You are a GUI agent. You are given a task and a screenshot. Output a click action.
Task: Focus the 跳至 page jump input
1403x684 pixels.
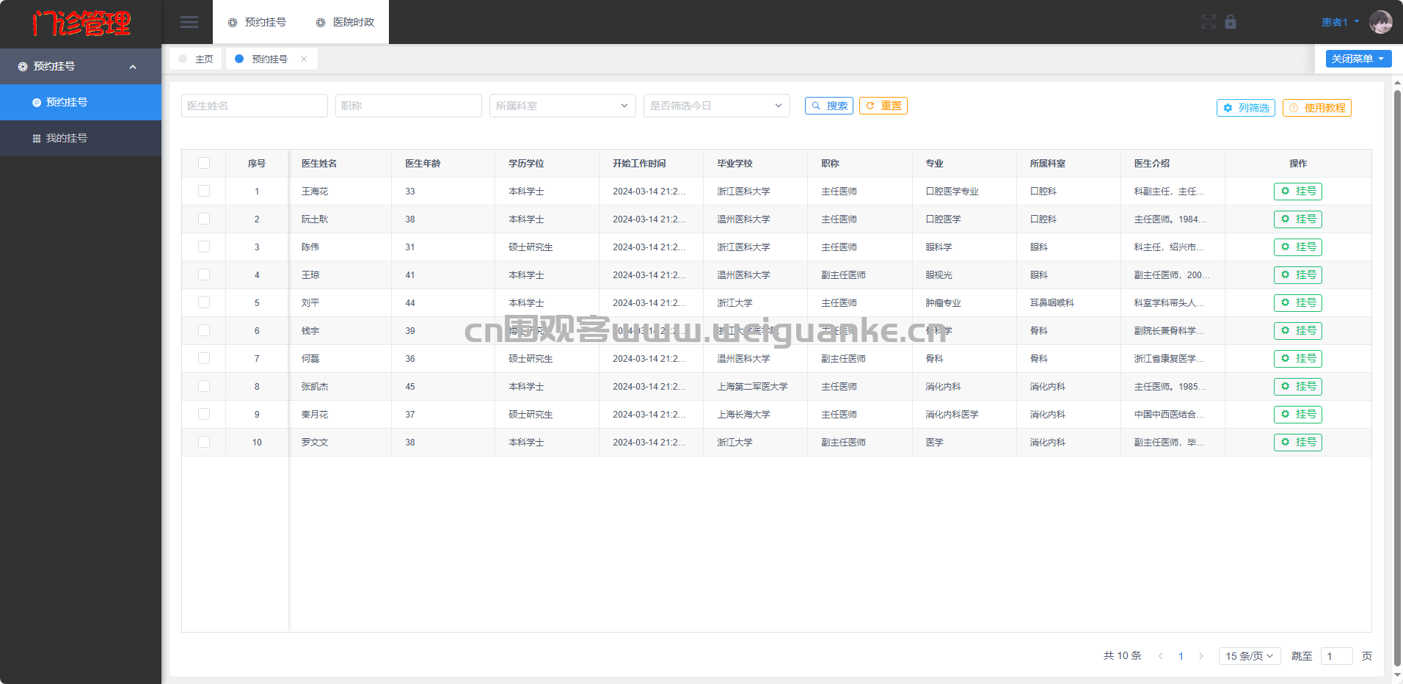click(x=1337, y=656)
